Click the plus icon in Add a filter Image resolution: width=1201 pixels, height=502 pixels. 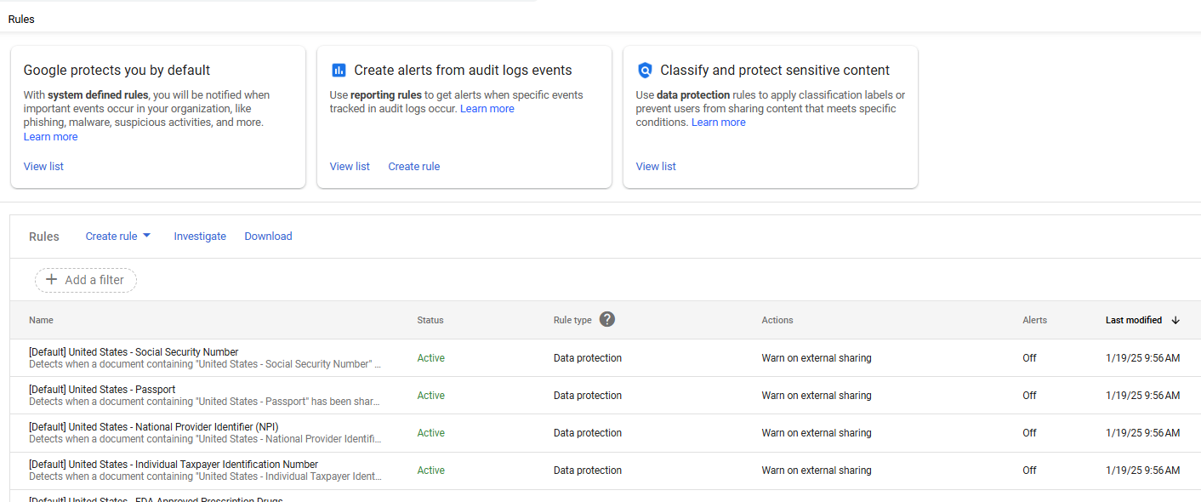[x=51, y=280]
